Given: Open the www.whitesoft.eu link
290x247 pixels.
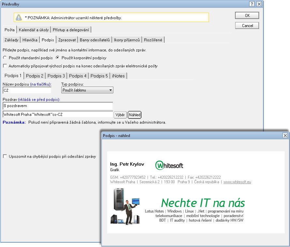Looking at the screenshot, I should pyautogui.click(x=237, y=182).
